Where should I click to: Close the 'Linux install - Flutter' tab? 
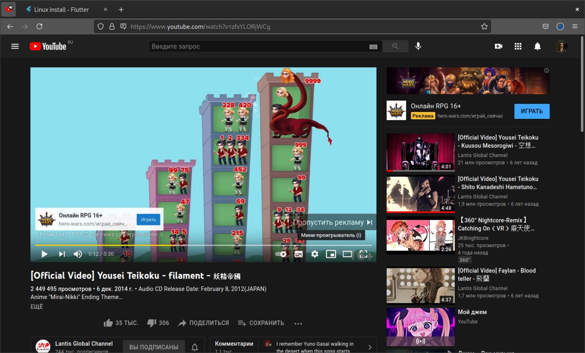(106, 10)
